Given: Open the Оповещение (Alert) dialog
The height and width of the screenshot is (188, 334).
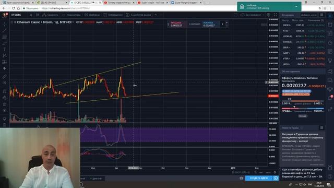Looking at the screenshot, I should coord(113,15).
